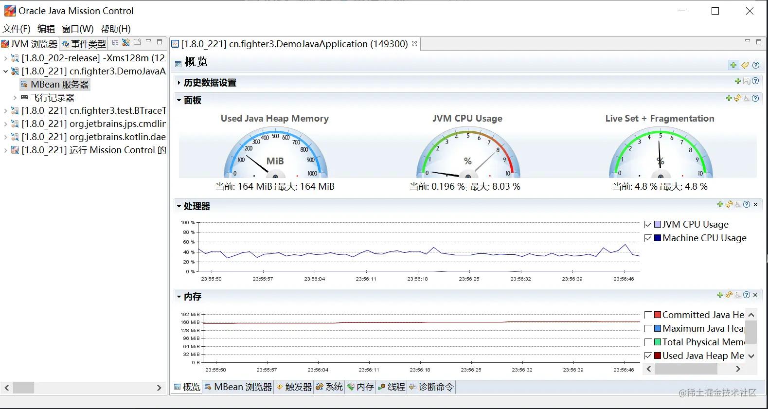Collapse the 内存 section

[179, 297]
